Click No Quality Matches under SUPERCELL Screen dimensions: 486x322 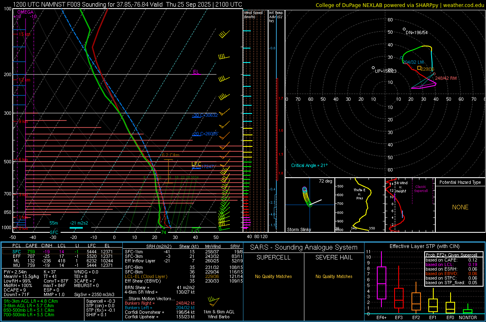pos(273,276)
